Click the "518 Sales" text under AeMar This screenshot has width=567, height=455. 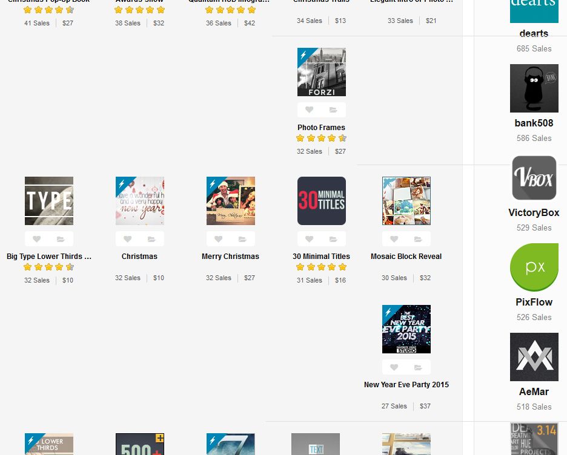(x=534, y=407)
